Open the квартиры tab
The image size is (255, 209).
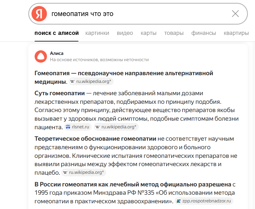pos(236,33)
